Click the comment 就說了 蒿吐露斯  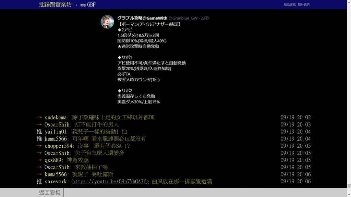(93, 174)
